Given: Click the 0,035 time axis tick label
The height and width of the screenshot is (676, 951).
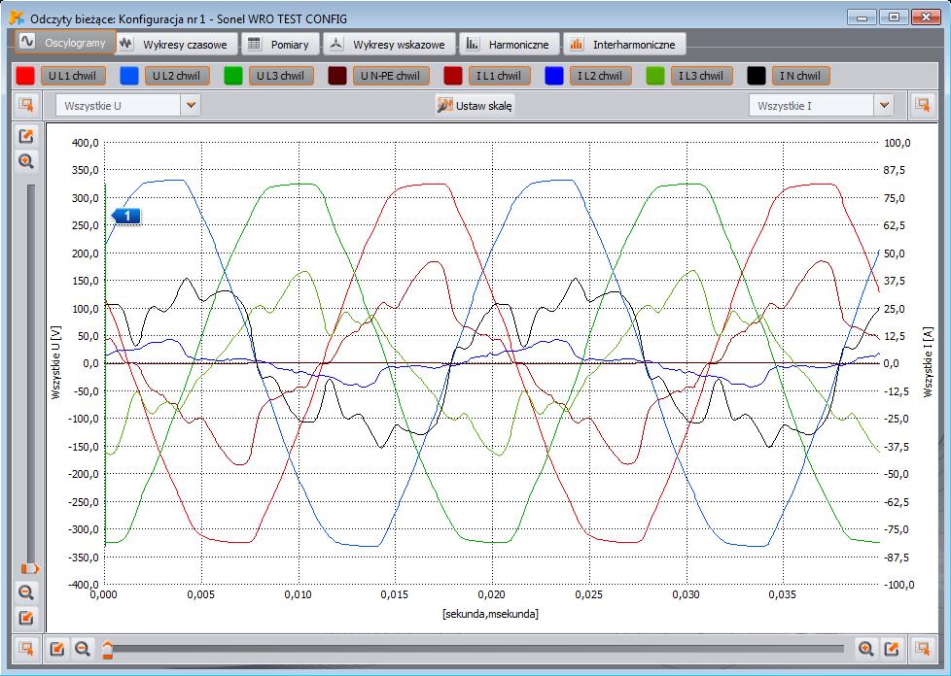Looking at the screenshot, I should coord(783,594).
